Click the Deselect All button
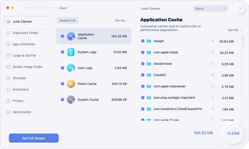Screen dimensions: 249x149 tap(68, 21)
